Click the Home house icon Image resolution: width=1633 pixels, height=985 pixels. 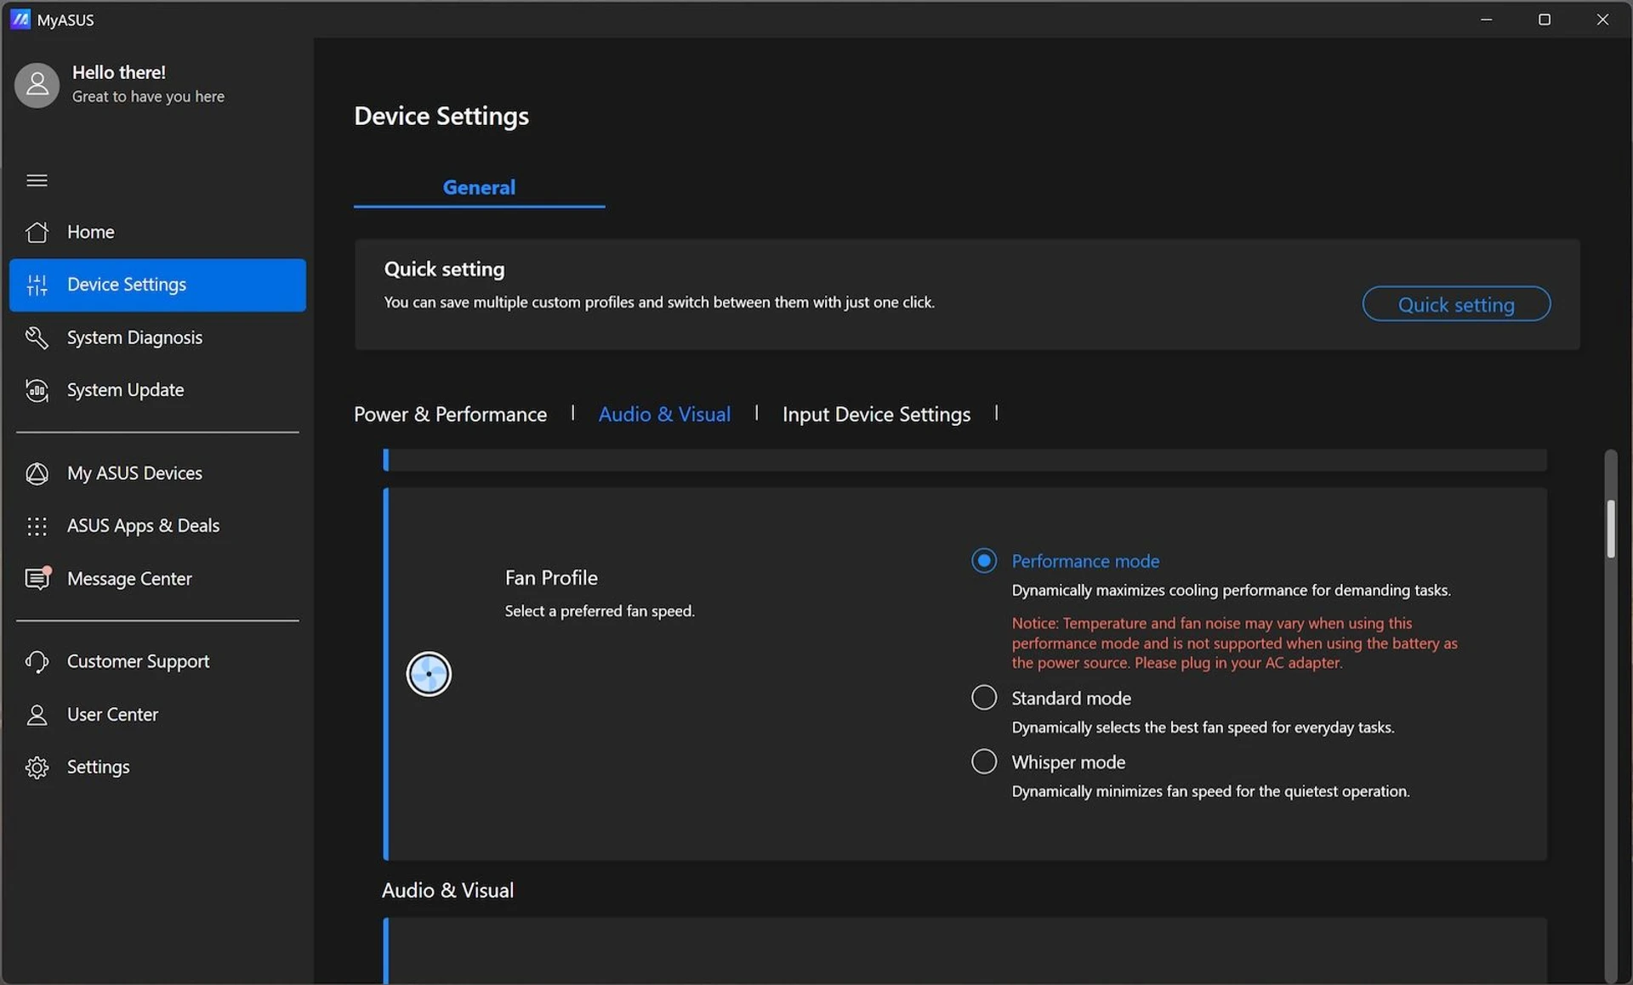[x=37, y=232]
